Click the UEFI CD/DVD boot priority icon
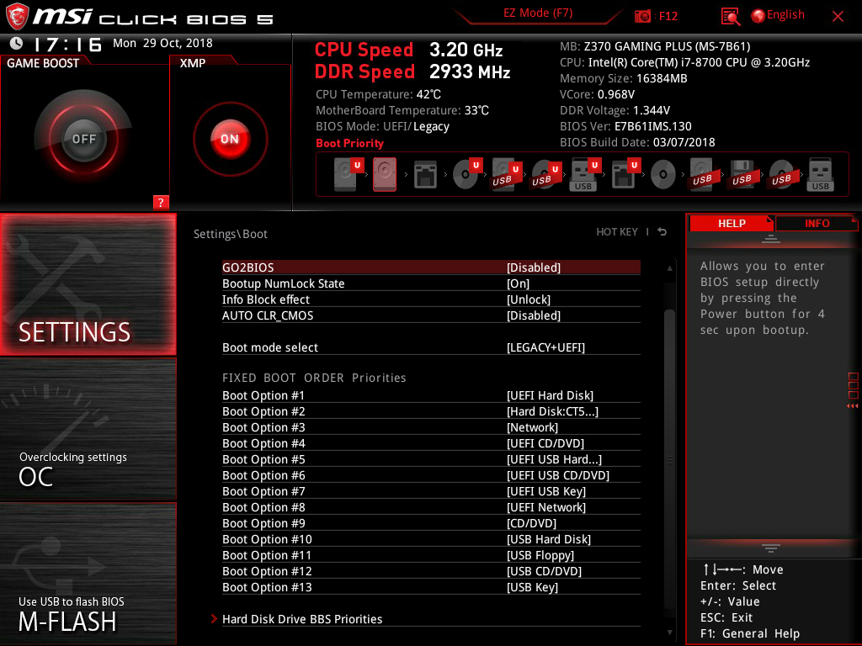The height and width of the screenshot is (646, 862). point(468,175)
